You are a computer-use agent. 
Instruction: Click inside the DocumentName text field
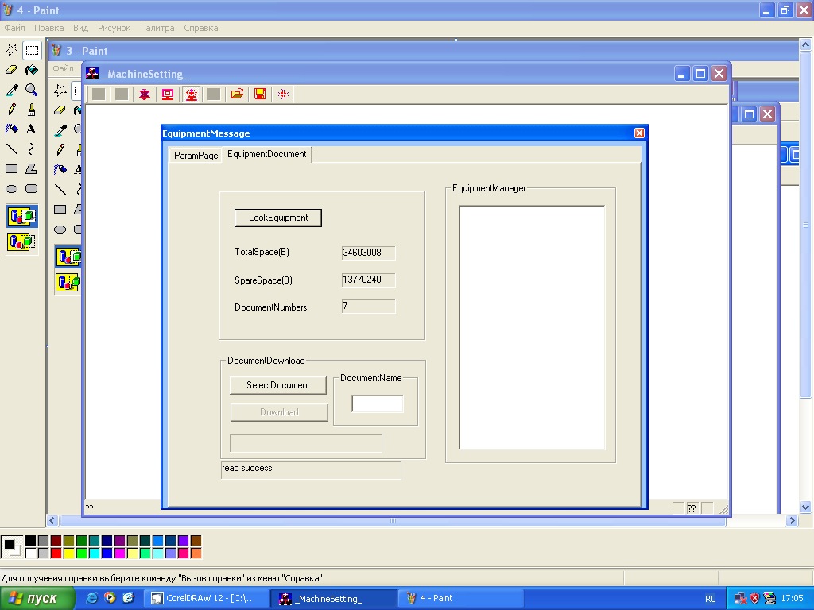click(x=377, y=404)
